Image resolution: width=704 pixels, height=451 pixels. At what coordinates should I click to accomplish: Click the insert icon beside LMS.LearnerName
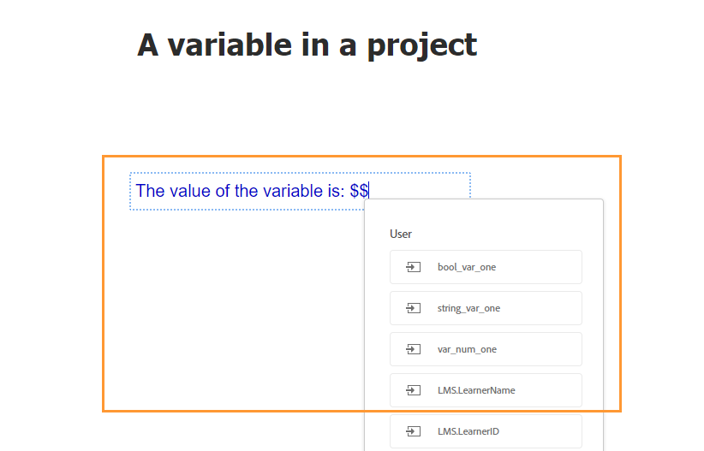click(413, 390)
